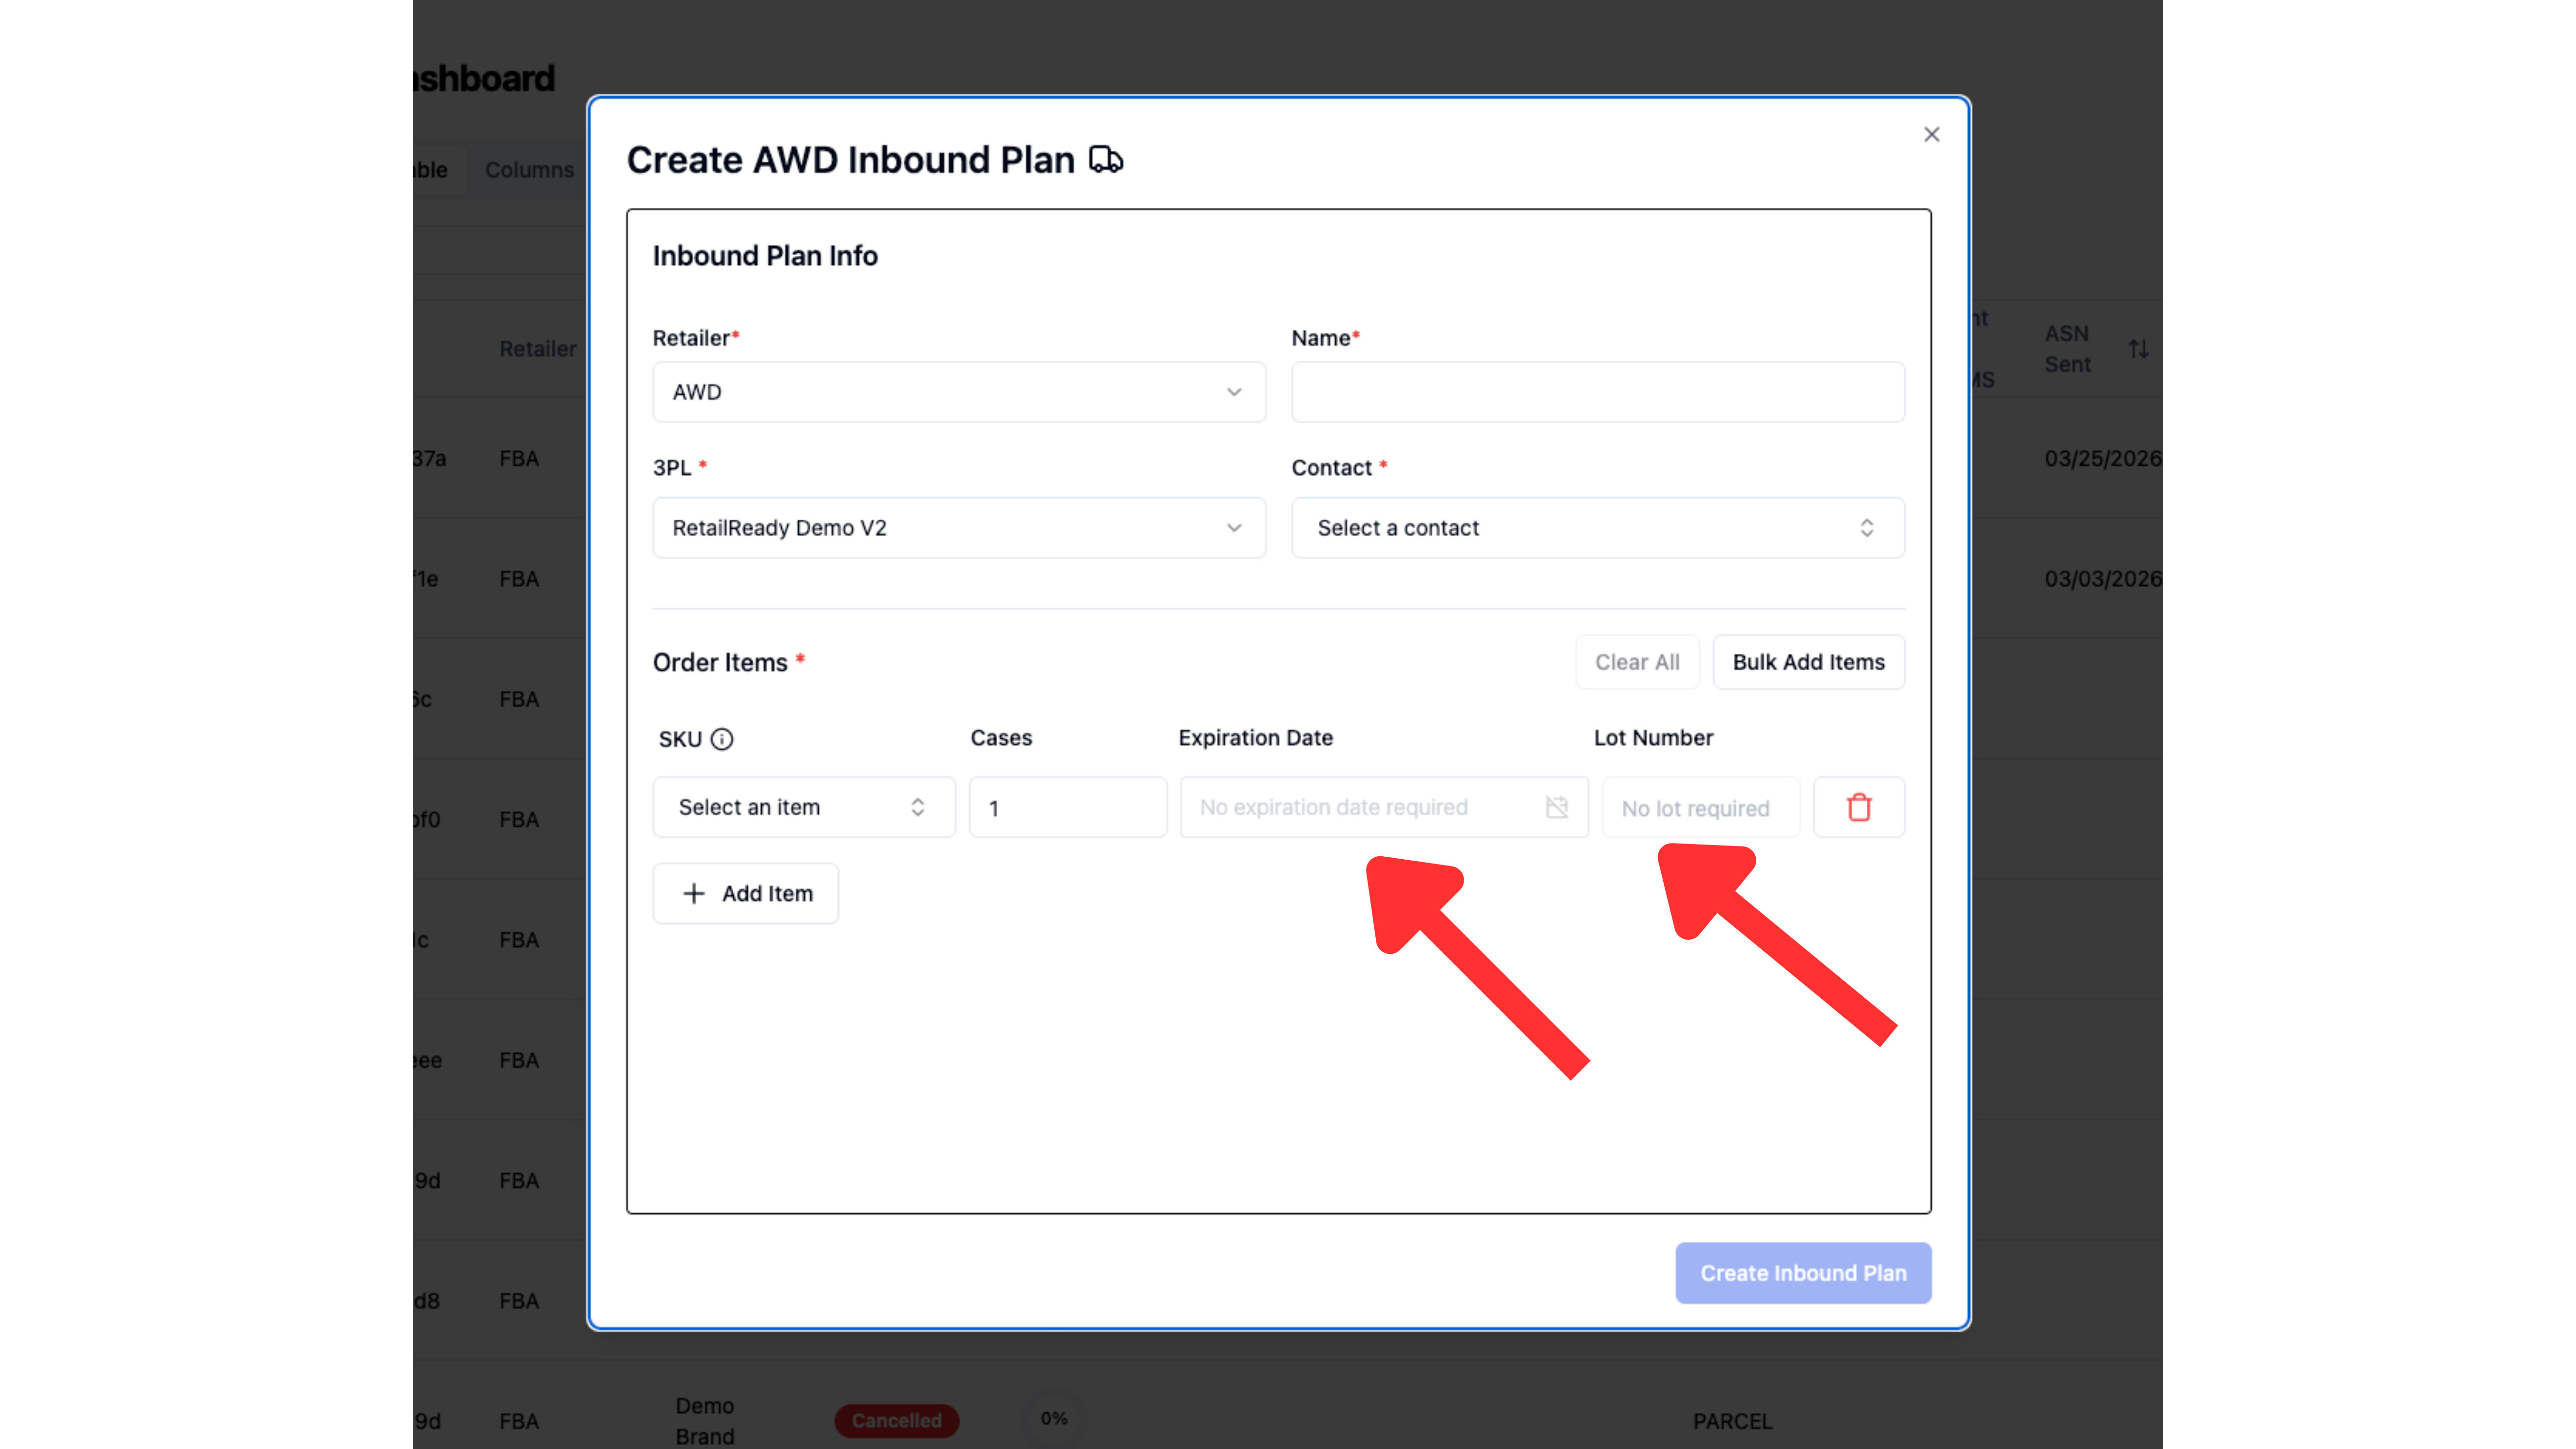Click the disabled calendar icon in expiration field
Image resolution: width=2576 pixels, height=1449 pixels.
tap(1556, 807)
